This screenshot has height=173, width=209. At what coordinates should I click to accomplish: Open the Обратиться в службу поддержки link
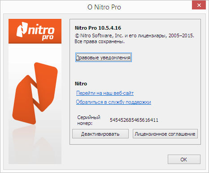(x=113, y=102)
